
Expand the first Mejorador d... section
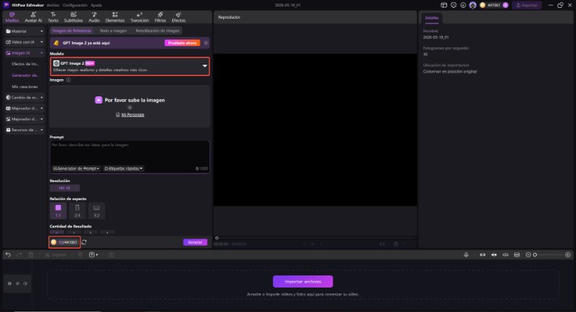[24, 108]
